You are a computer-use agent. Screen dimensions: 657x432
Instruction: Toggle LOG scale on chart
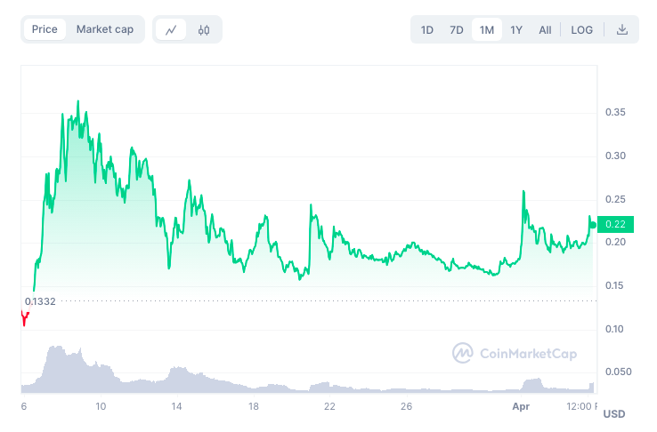[x=582, y=29]
